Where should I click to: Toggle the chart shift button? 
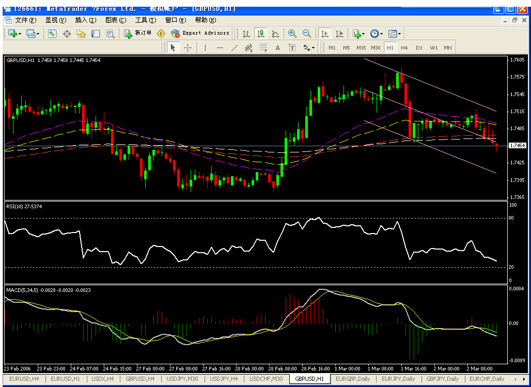(339, 33)
